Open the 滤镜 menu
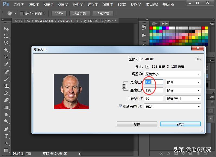Viewport: 216px width, 157px height. point(108,5)
